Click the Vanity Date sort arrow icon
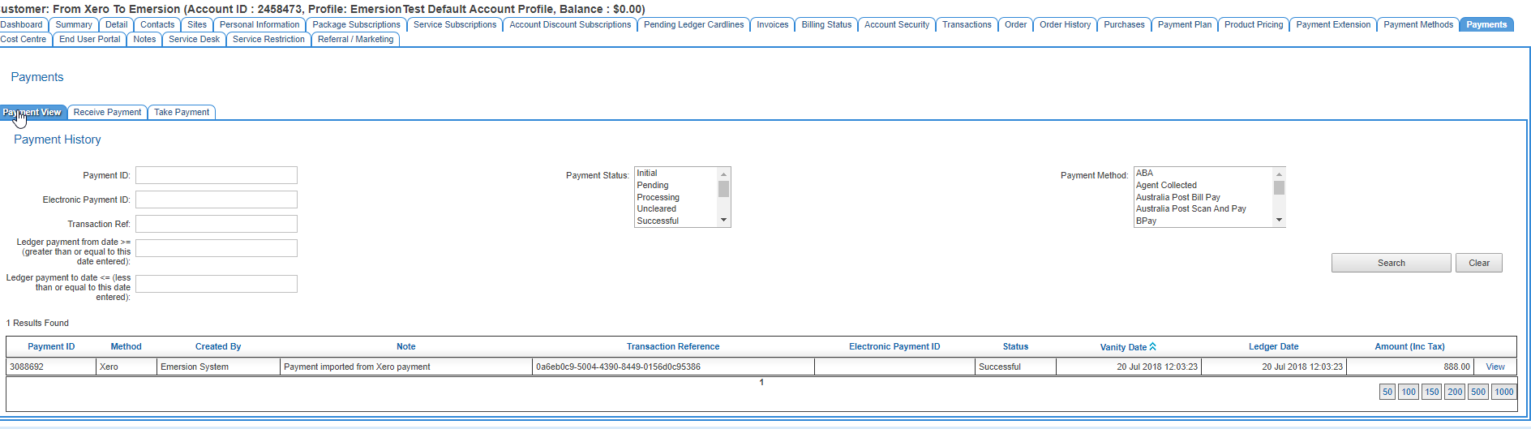The image size is (1531, 429). pos(1152,346)
